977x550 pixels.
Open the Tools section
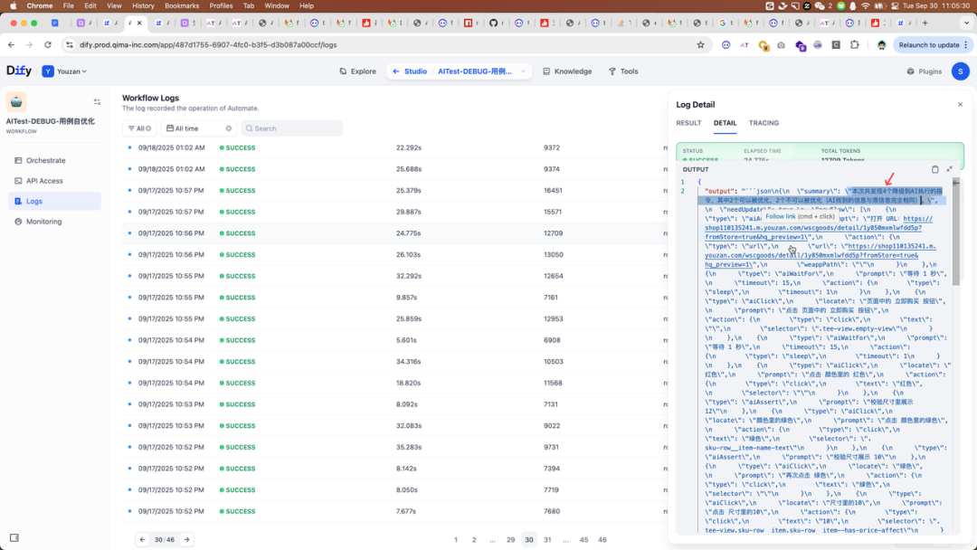click(623, 71)
